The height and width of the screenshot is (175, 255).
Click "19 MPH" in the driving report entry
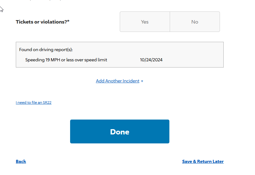click(x=53, y=60)
